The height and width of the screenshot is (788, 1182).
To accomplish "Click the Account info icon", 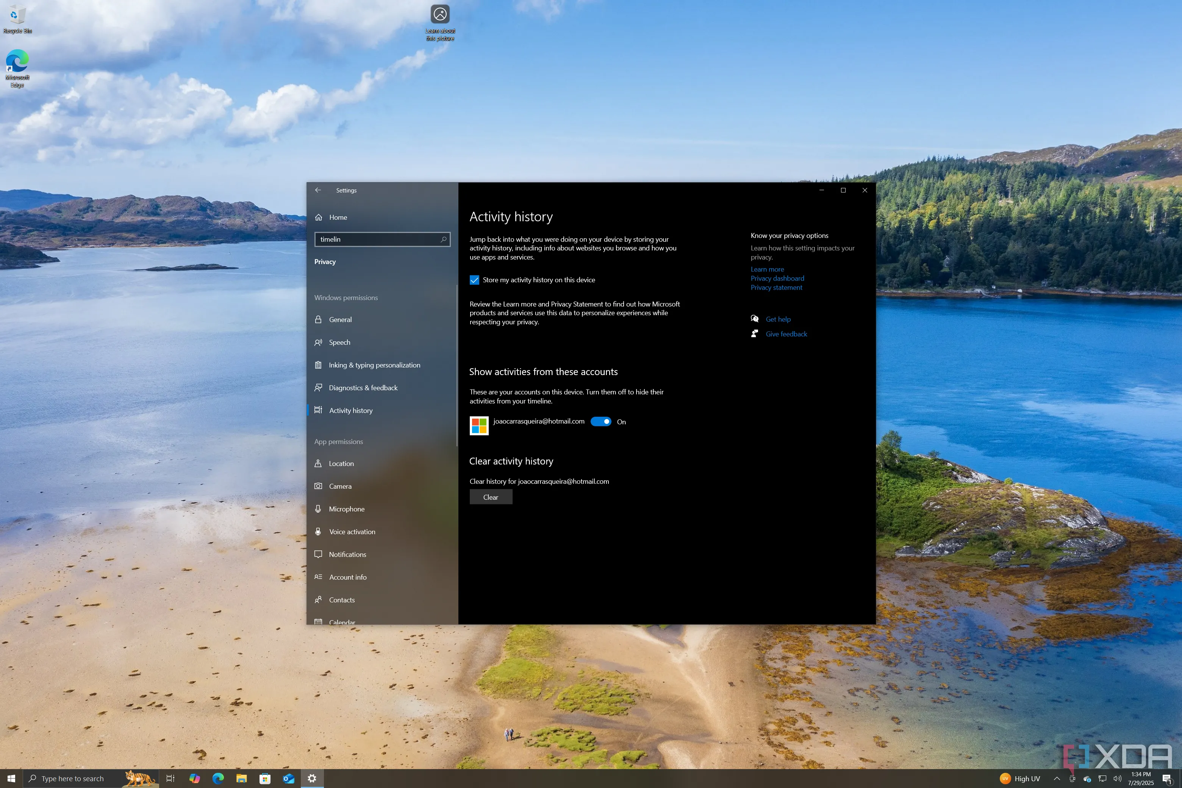I will (x=318, y=577).
